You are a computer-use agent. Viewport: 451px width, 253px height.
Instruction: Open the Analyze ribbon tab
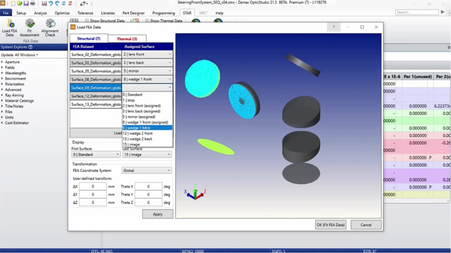pyautogui.click(x=41, y=13)
